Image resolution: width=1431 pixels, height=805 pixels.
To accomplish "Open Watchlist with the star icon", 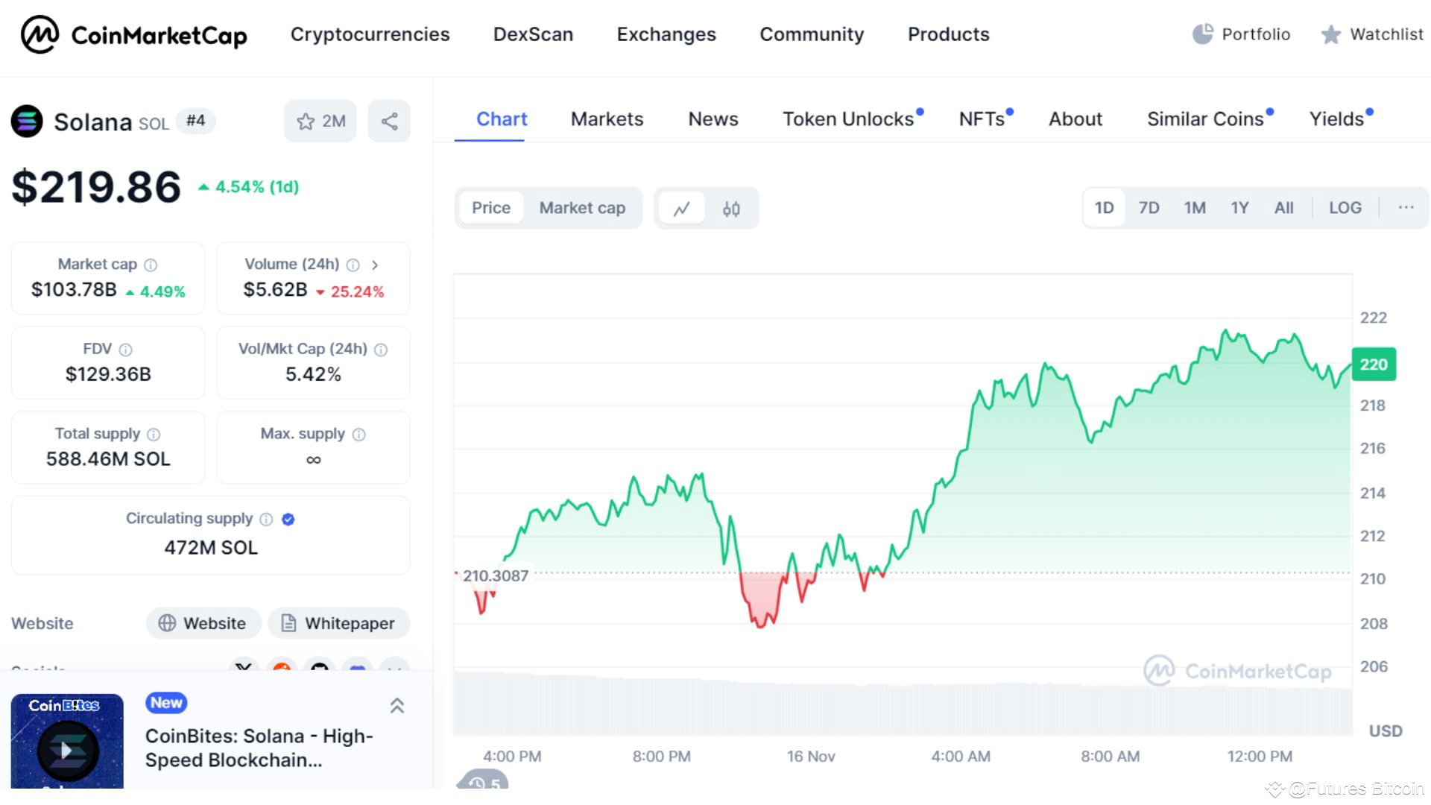I will pyautogui.click(x=1371, y=34).
